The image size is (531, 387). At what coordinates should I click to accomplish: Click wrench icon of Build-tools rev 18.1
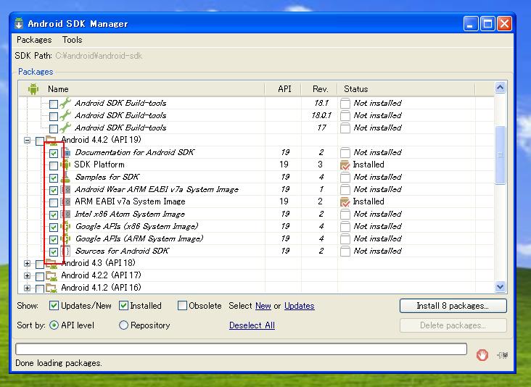coord(65,103)
